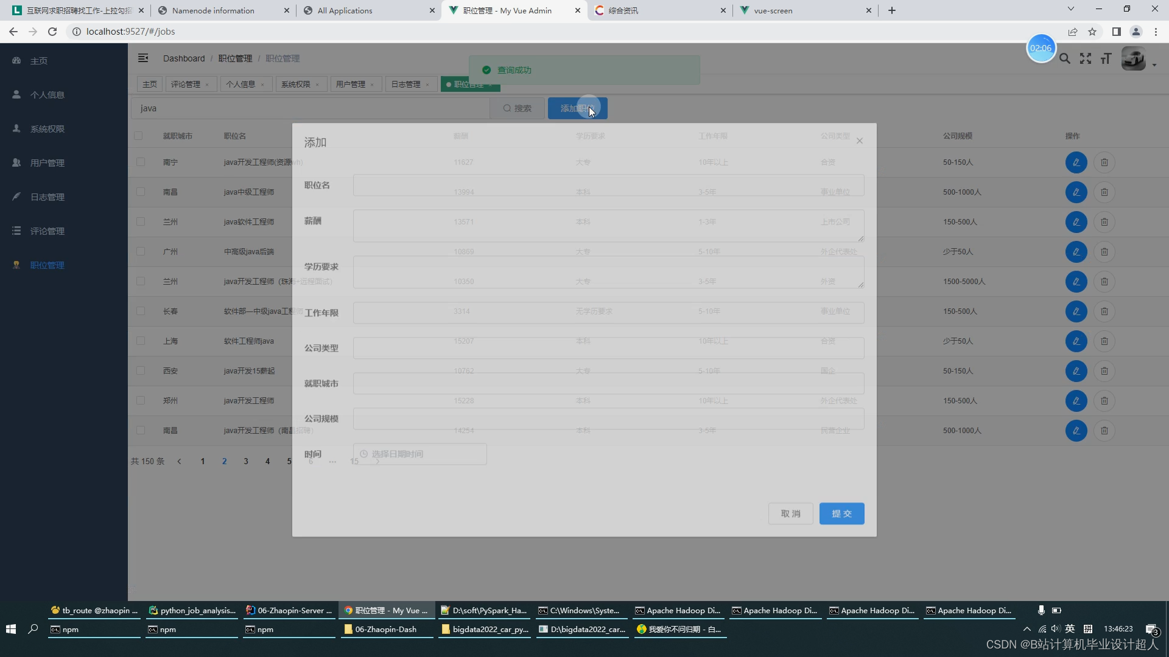The width and height of the screenshot is (1169, 657).
Task: Switch to the 用户管理 tag tab
Action: pyautogui.click(x=351, y=85)
